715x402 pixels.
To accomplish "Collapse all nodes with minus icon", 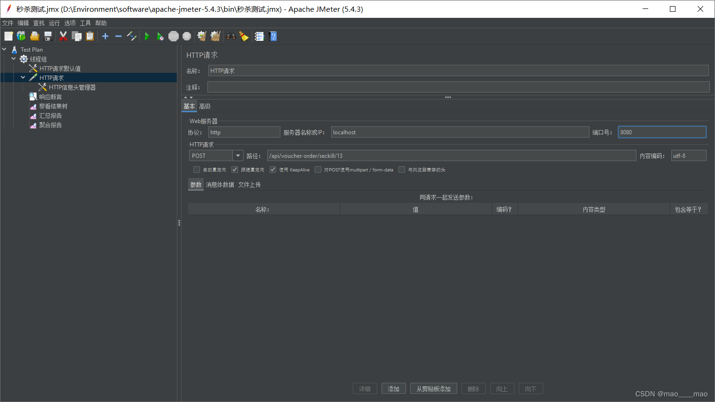I will pyautogui.click(x=119, y=36).
